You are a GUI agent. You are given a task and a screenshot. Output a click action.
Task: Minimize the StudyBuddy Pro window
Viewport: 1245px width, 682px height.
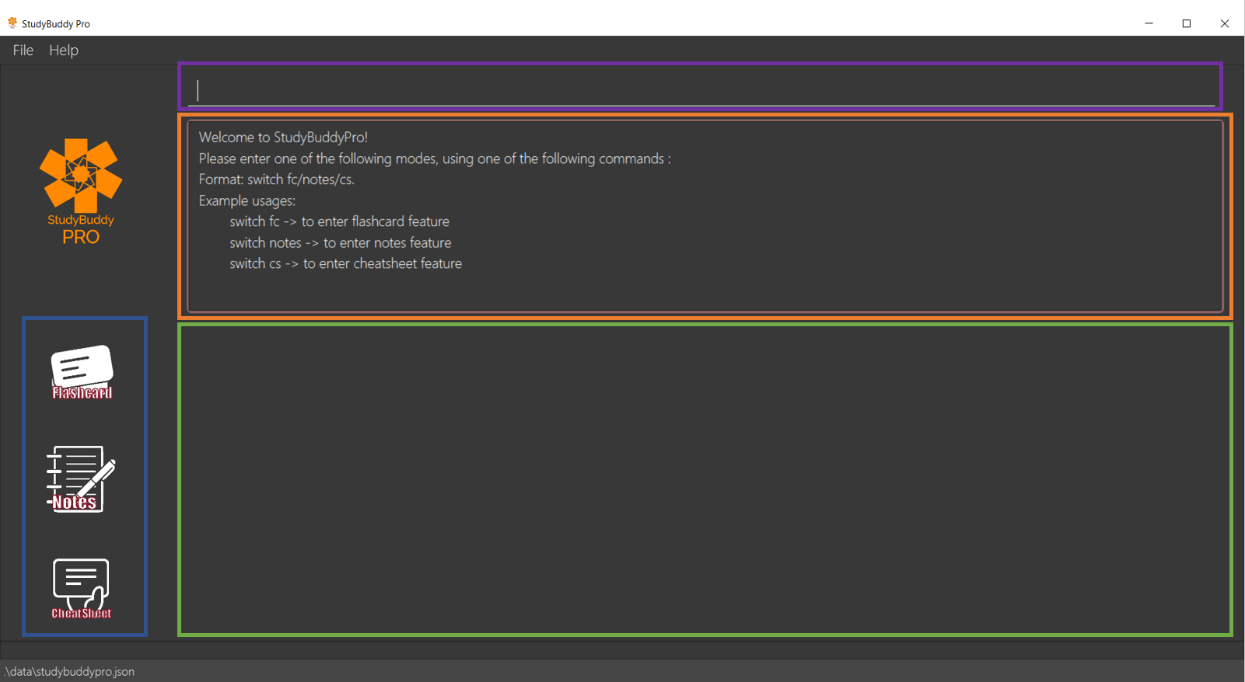click(x=1149, y=23)
